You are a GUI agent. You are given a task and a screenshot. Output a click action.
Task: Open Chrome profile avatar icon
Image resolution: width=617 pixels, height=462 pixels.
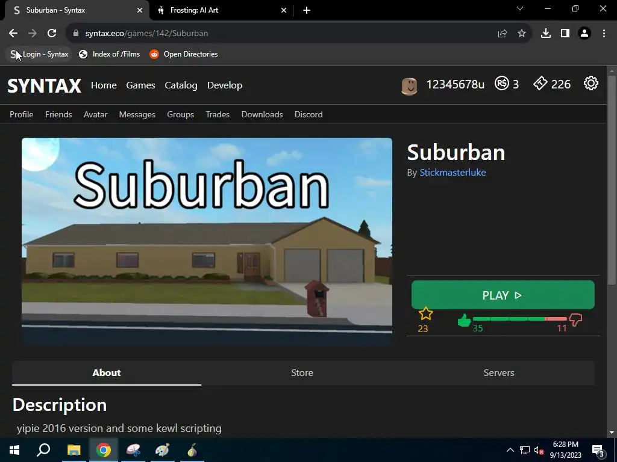pyautogui.click(x=584, y=34)
